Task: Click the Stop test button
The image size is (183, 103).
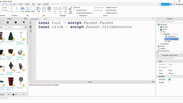Action: point(49,8)
